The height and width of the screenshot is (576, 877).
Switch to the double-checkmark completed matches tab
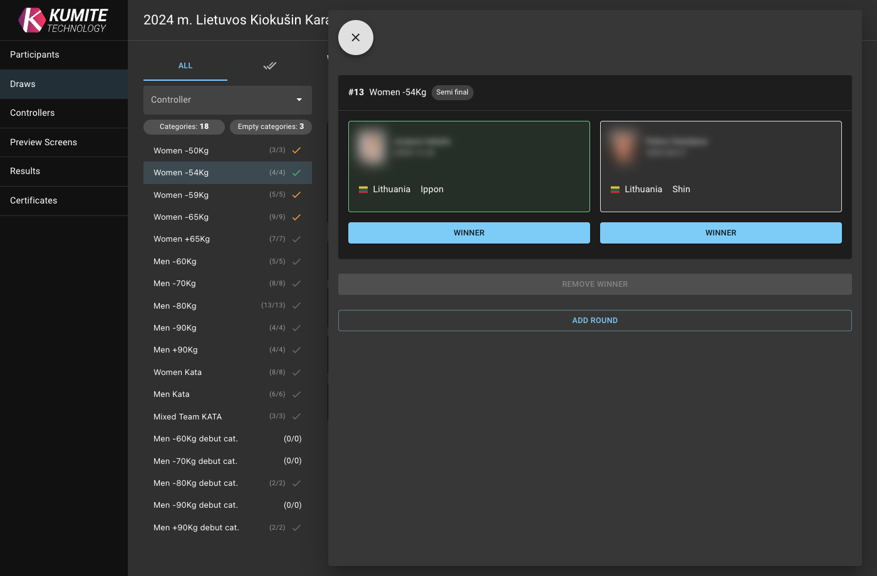(269, 65)
